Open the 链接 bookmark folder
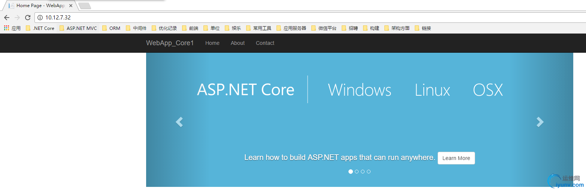586x191 pixels. (x=423, y=28)
